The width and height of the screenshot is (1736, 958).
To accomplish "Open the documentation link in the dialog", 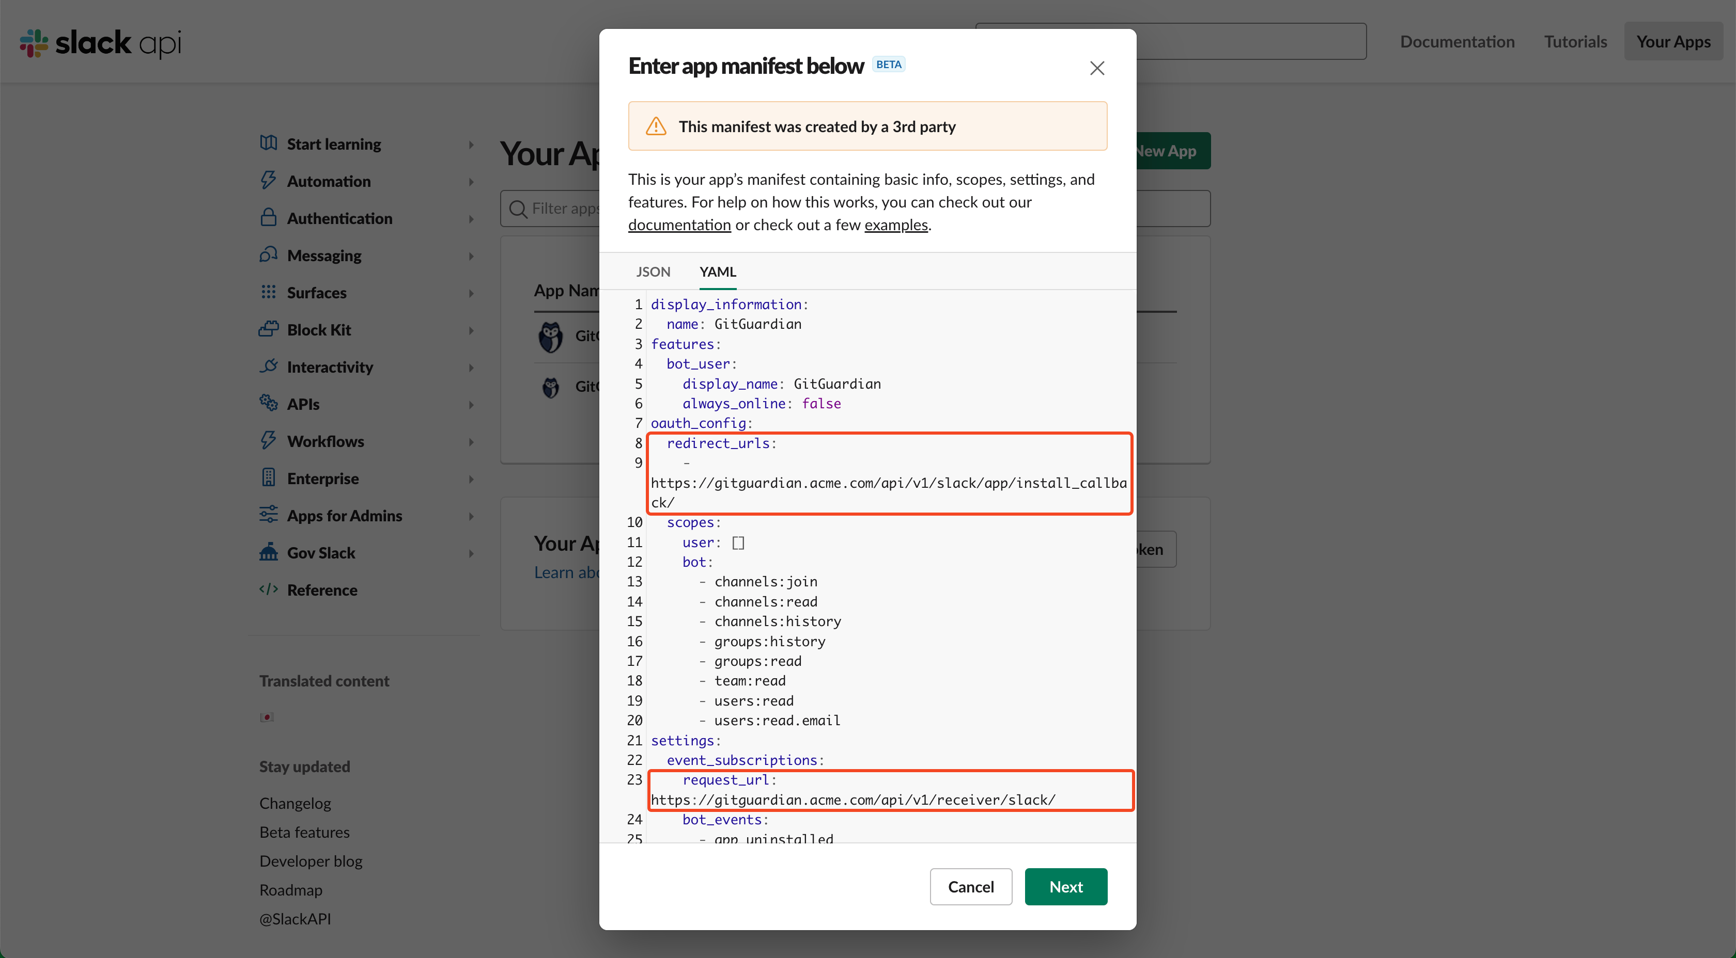I will (679, 225).
